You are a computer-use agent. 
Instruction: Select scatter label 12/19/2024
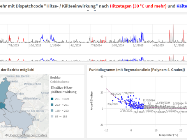(164, 103)
